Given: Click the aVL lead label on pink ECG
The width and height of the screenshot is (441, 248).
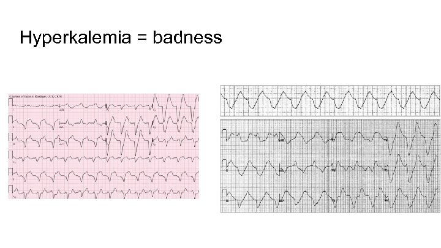Looking at the screenshot, I should pyautogui.click(x=62, y=128).
